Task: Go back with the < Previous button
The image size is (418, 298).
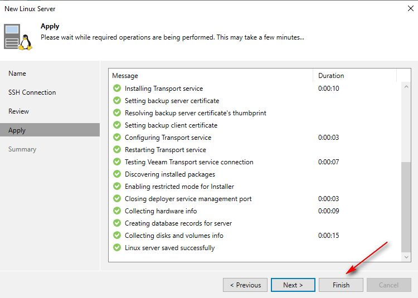Action: (245, 285)
